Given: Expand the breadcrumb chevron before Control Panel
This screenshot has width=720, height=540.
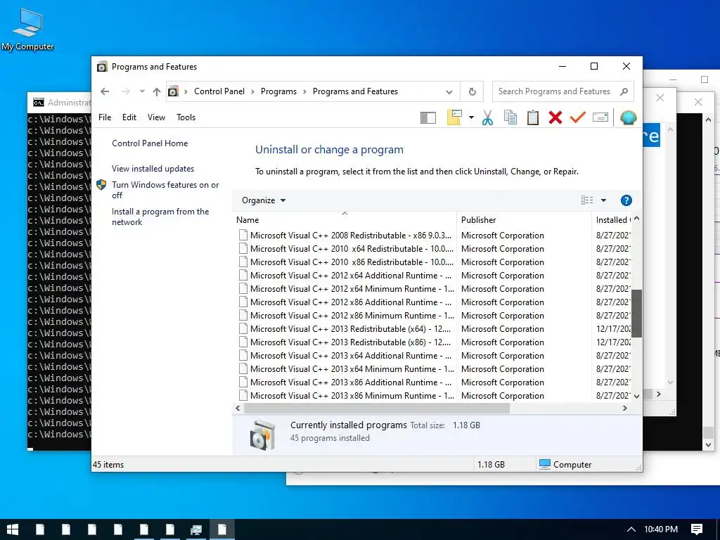Looking at the screenshot, I should tap(186, 91).
